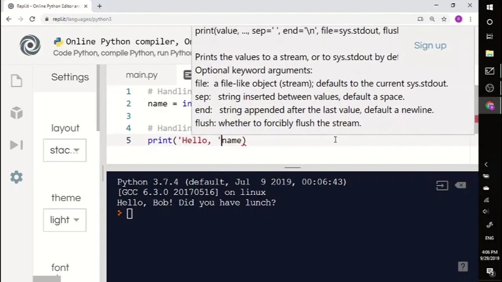Click the editor-console divider handle

click(x=293, y=168)
